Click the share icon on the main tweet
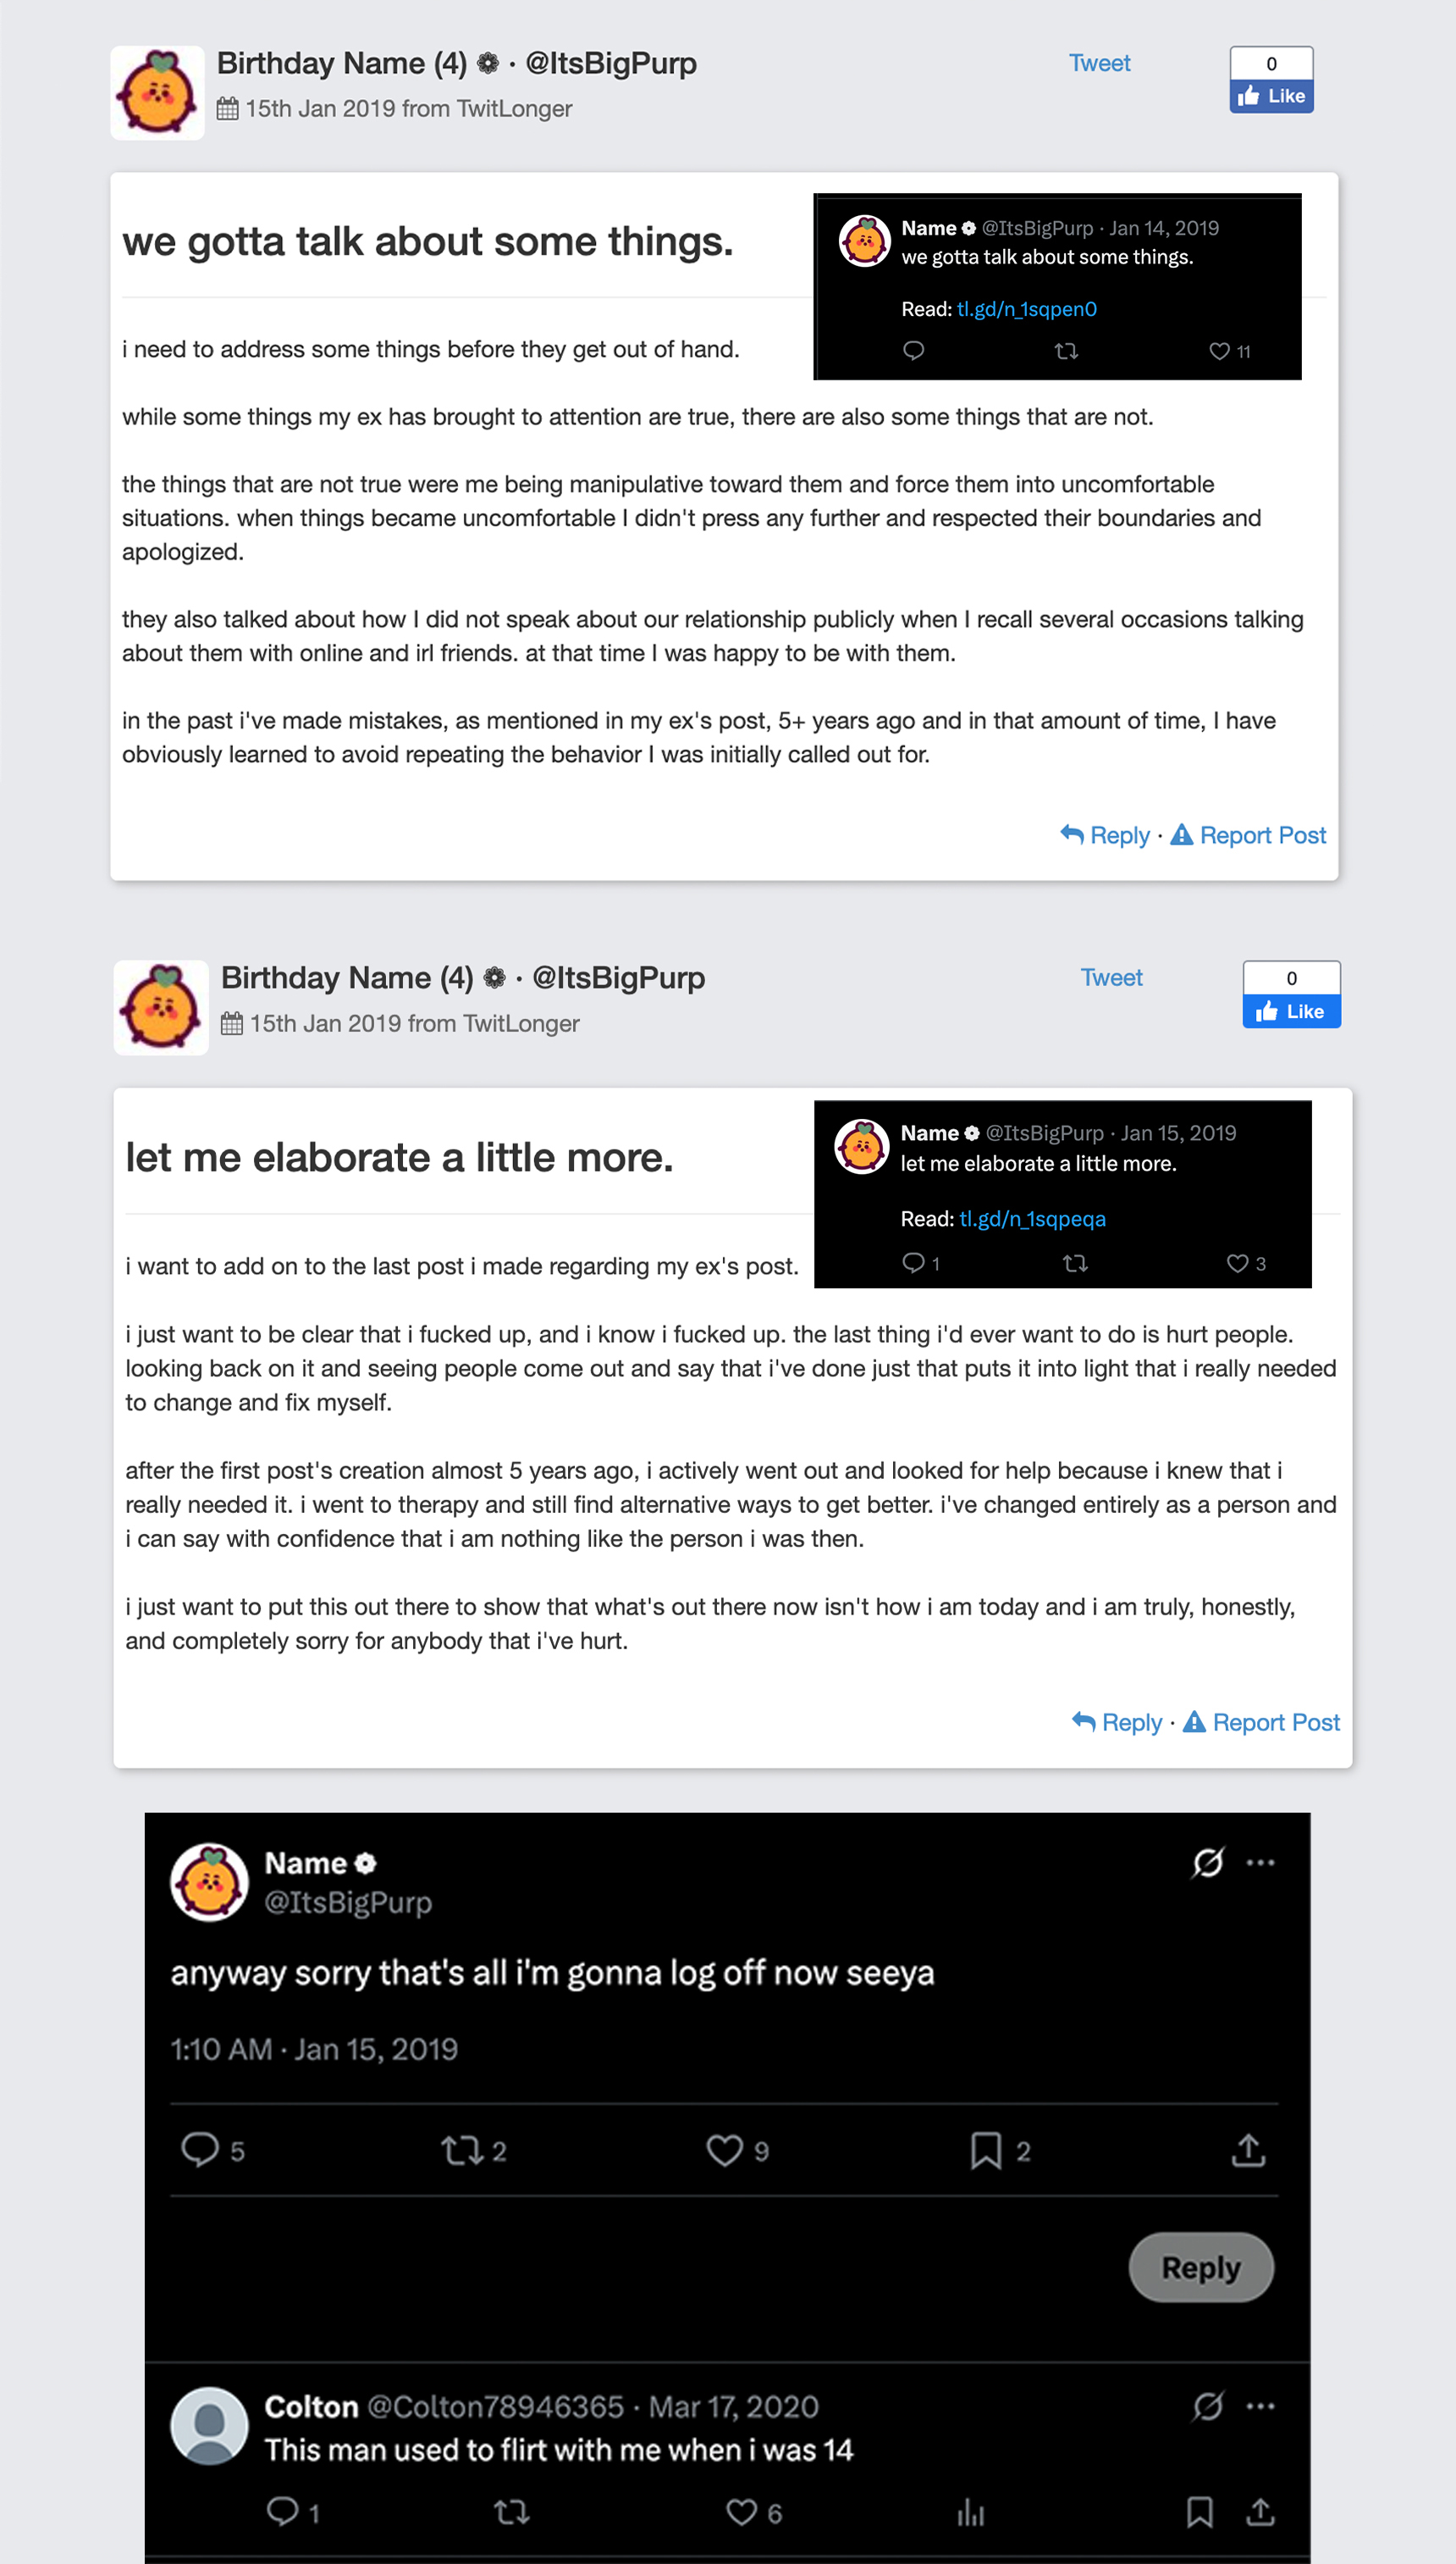This screenshot has height=2564, width=1456. (1248, 2150)
